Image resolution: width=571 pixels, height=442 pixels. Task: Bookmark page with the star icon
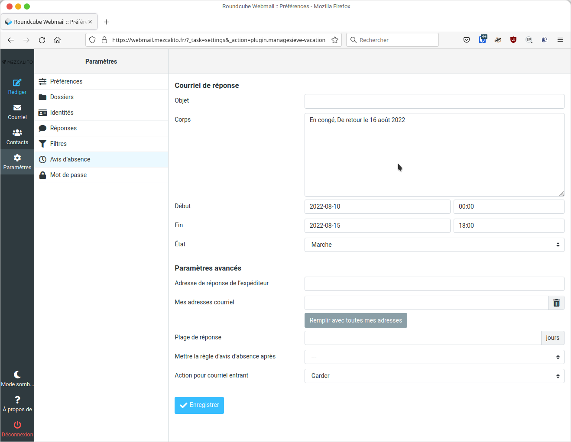click(335, 40)
